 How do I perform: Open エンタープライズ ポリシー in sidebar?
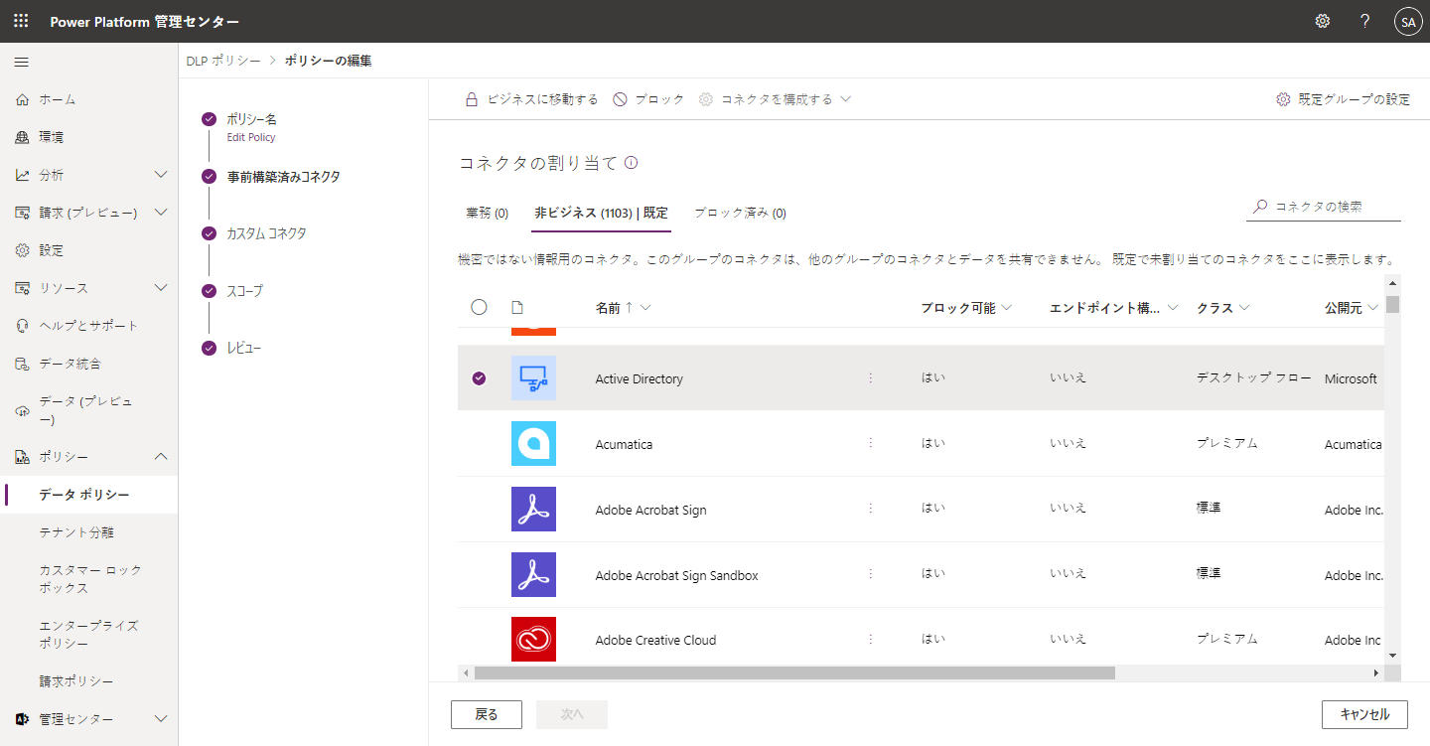pos(89,635)
